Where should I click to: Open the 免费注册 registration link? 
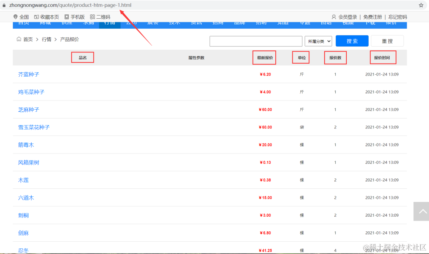click(x=372, y=17)
